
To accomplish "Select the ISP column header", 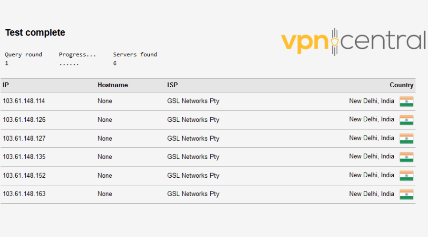I will pos(173,85).
